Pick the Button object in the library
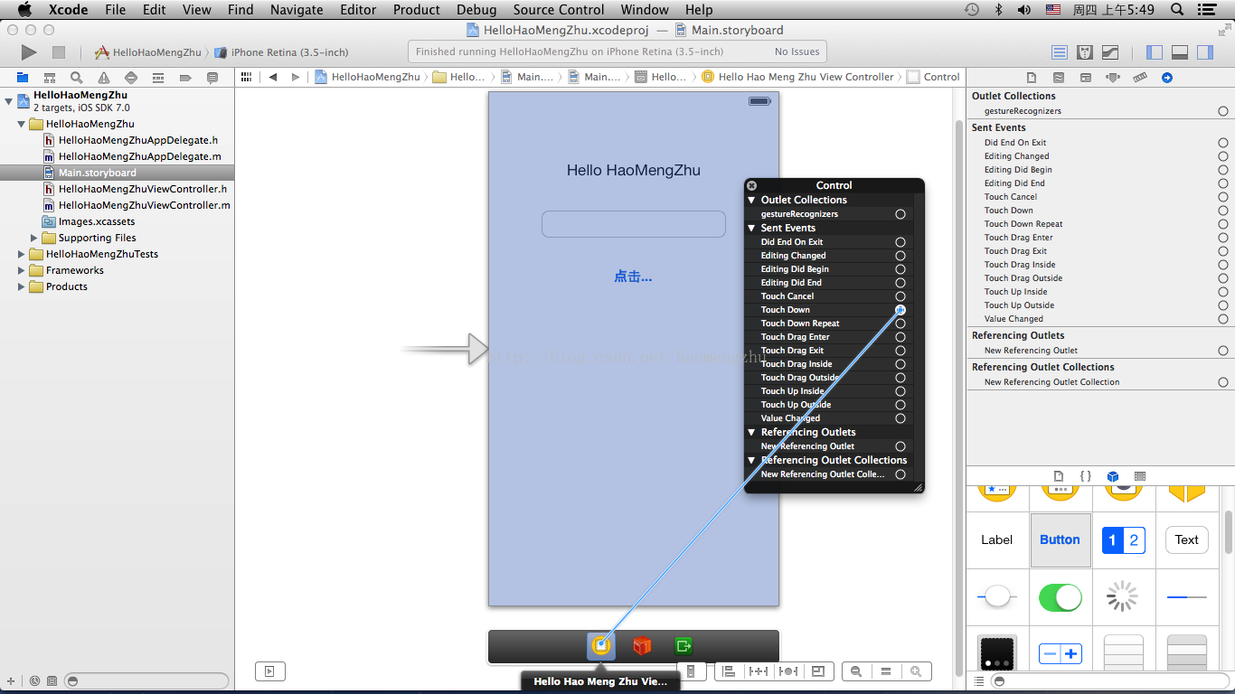 pyautogui.click(x=1060, y=539)
